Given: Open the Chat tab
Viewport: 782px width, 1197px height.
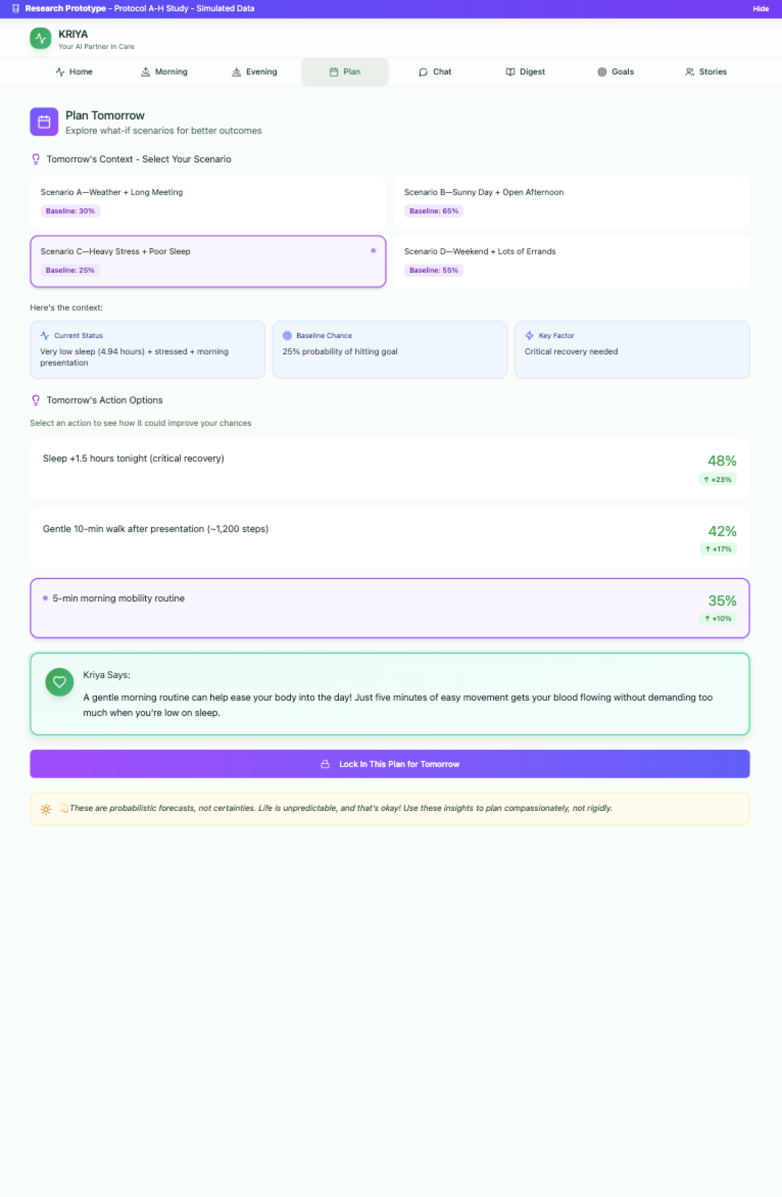Looking at the screenshot, I should click(435, 72).
